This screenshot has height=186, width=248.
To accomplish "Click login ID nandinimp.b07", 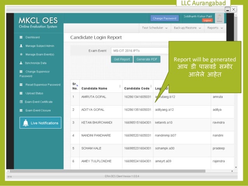I will pyautogui.click(x=166, y=136).
